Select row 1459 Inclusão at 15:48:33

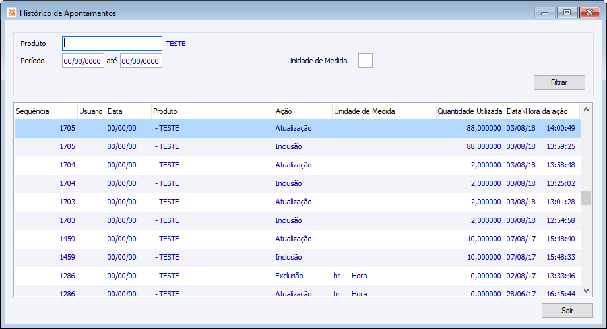click(x=298, y=257)
